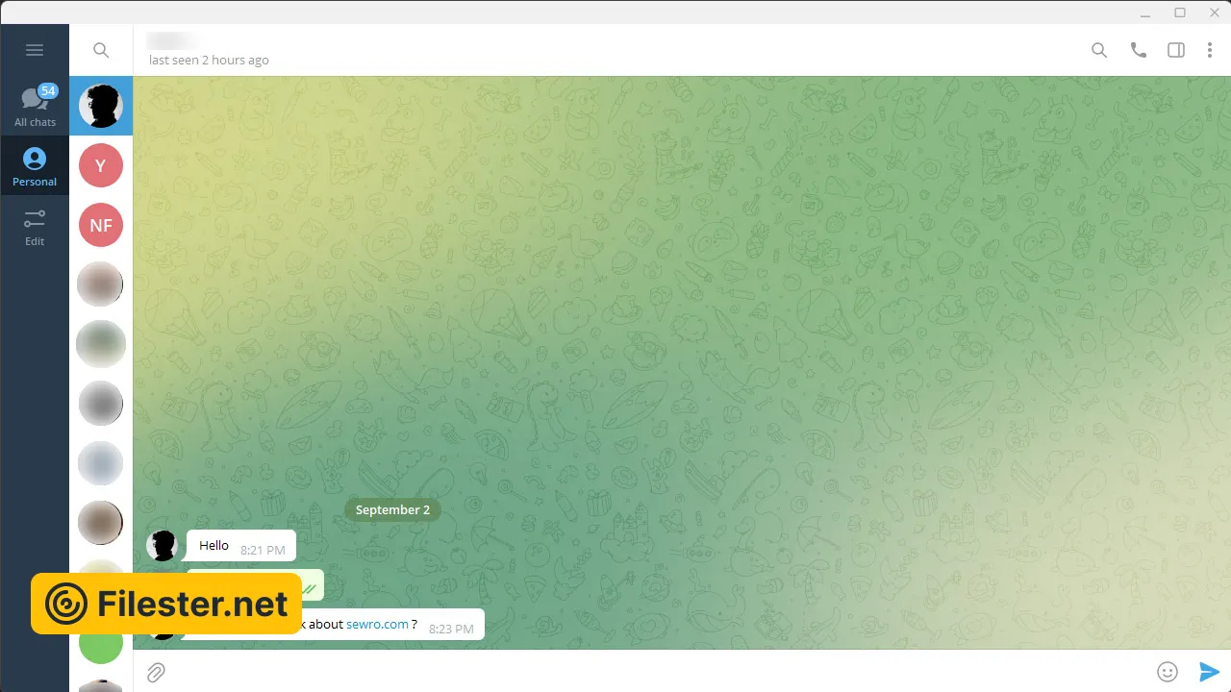
Task: Open contact profile via last seen header
Action: point(209,60)
